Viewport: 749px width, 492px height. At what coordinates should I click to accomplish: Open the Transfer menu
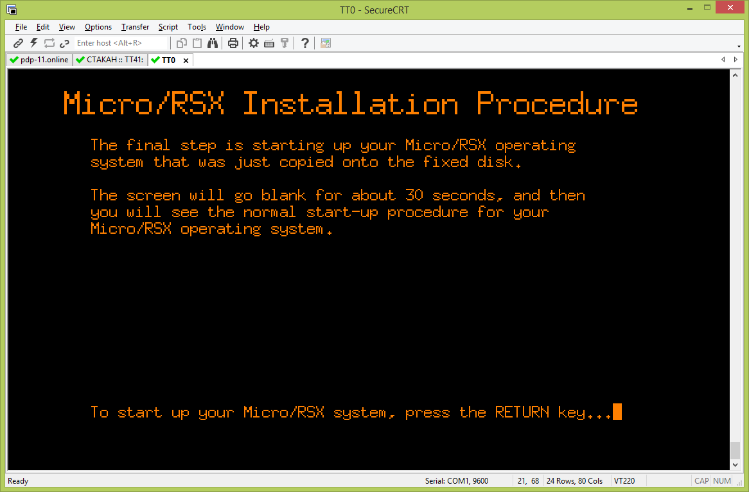(x=135, y=27)
